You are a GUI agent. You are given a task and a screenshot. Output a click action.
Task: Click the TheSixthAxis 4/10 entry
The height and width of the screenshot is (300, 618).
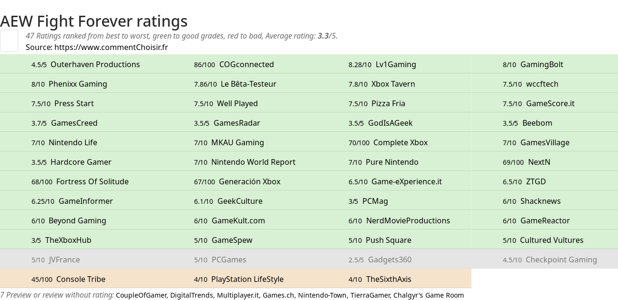pyautogui.click(x=380, y=279)
